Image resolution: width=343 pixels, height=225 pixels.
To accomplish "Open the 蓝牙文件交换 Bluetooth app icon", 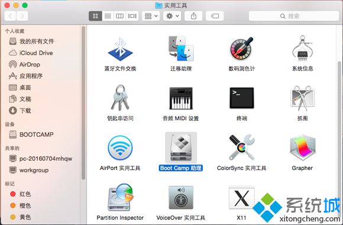I will click(120, 49).
